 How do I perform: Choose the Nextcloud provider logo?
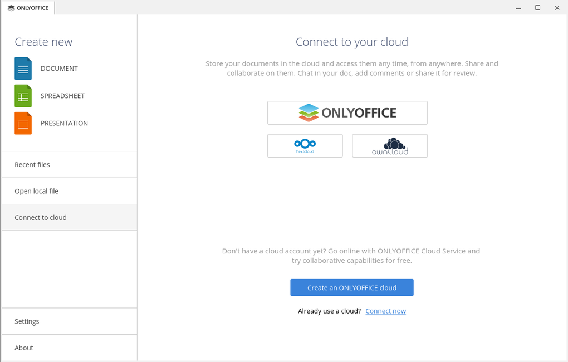coord(305,146)
